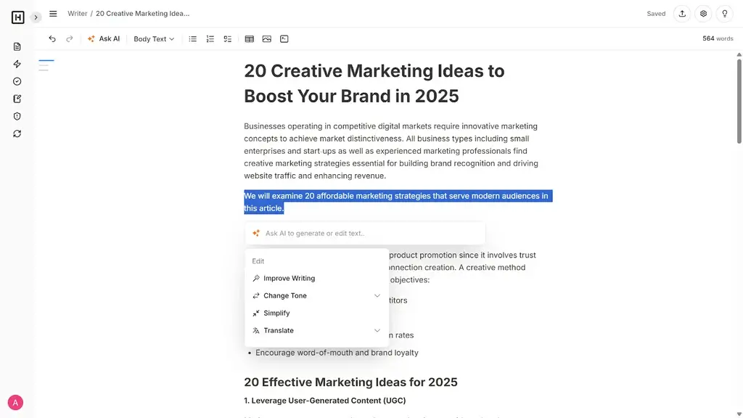Apply a numbered list
Image resolution: width=743 pixels, height=418 pixels.
[x=210, y=38]
